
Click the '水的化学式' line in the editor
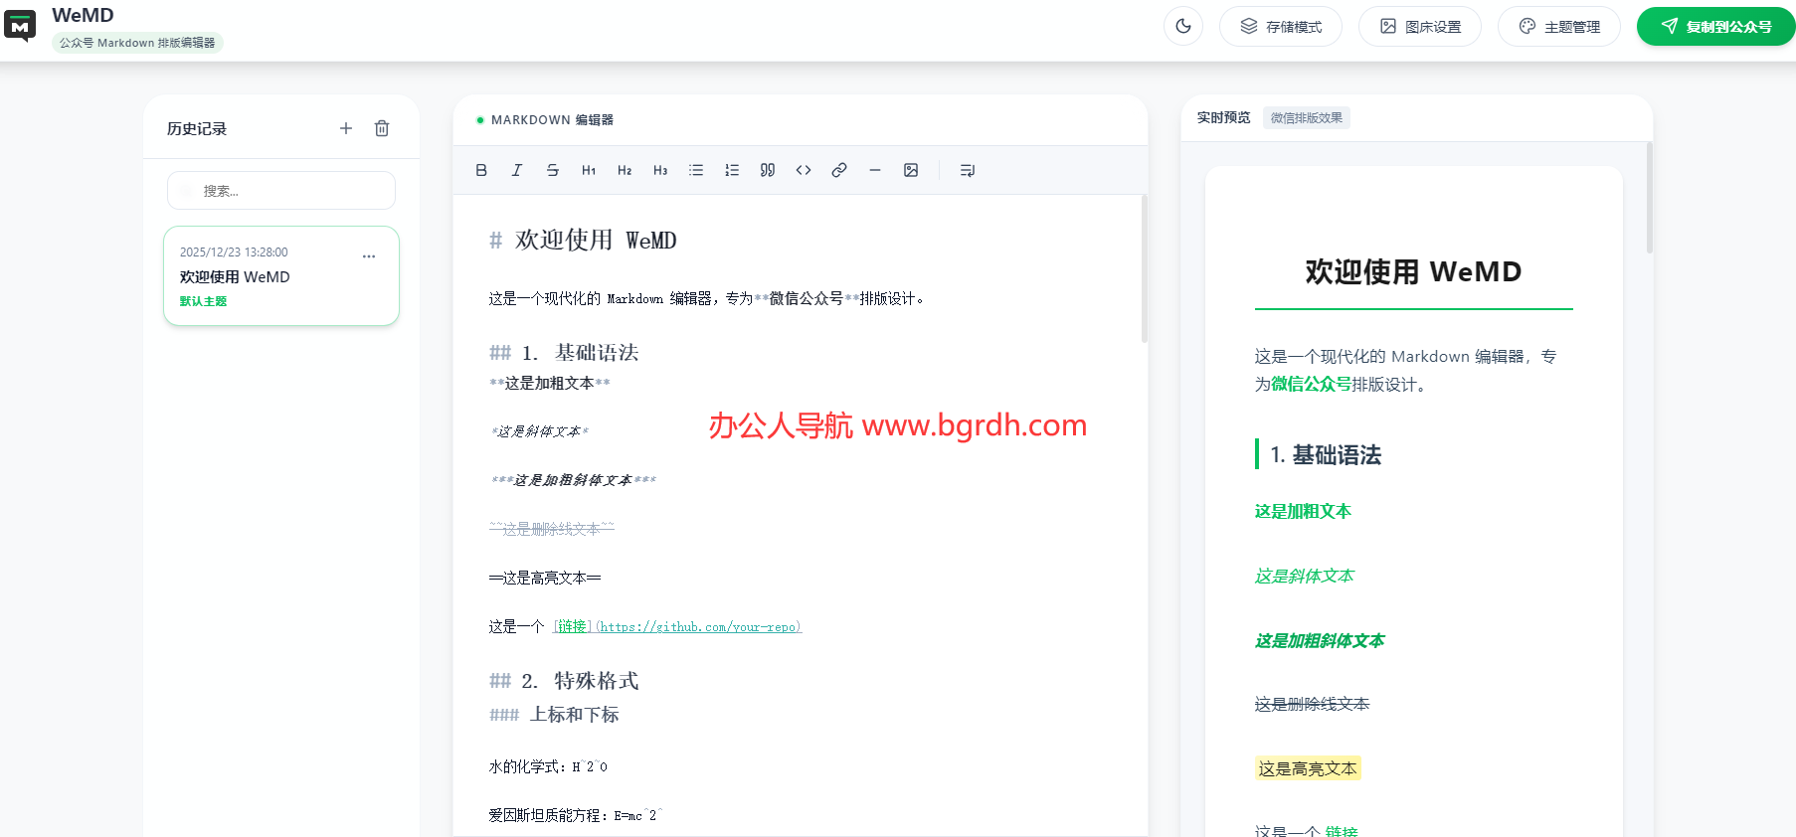548,766
